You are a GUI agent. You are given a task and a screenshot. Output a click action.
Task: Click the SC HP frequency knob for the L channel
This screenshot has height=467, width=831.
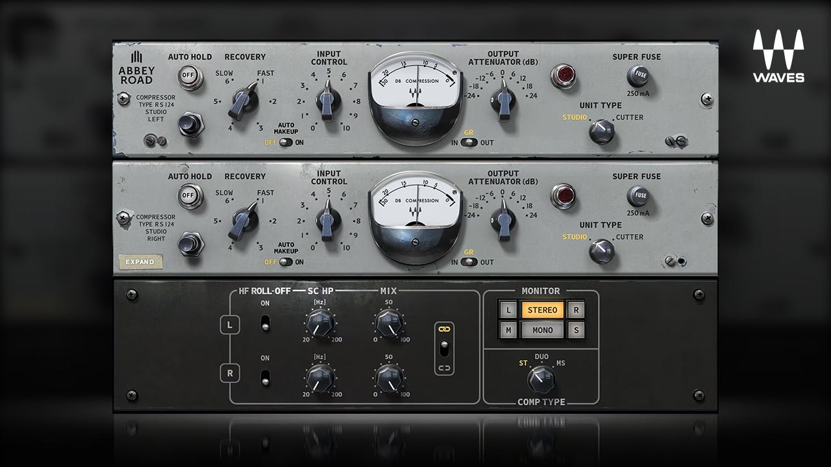pyautogui.click(x=319, y=322)
